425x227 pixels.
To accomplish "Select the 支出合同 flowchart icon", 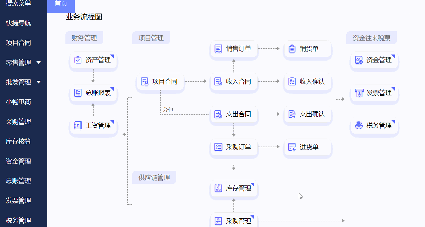I will pyautogui.click(x=218, y=114).
